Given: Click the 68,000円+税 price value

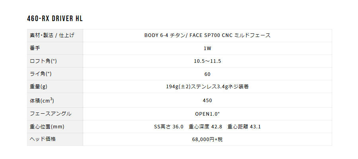Looking at the screenshot, I should (x=207, y=140).
